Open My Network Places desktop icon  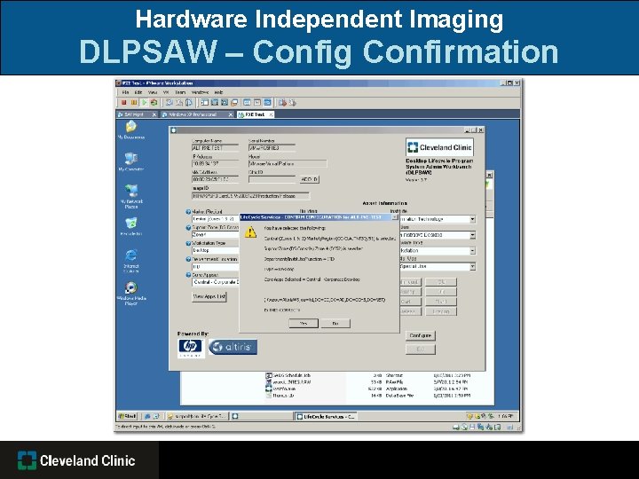131,196
